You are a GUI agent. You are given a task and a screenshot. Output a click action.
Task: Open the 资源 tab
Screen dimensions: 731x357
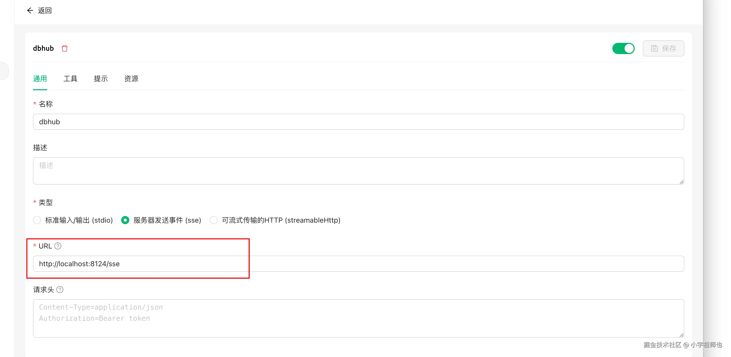(x=131, y=79)
